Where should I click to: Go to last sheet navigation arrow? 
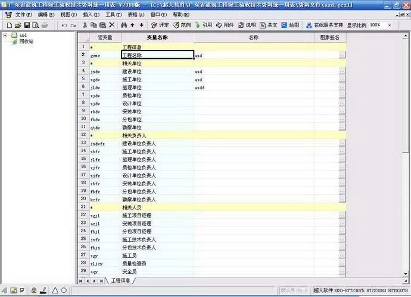[x=101, y=281]
